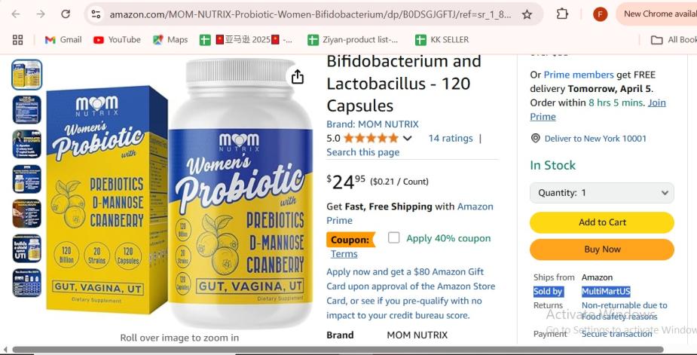Open the Chrome apps grid icon

tap(18, 40)
